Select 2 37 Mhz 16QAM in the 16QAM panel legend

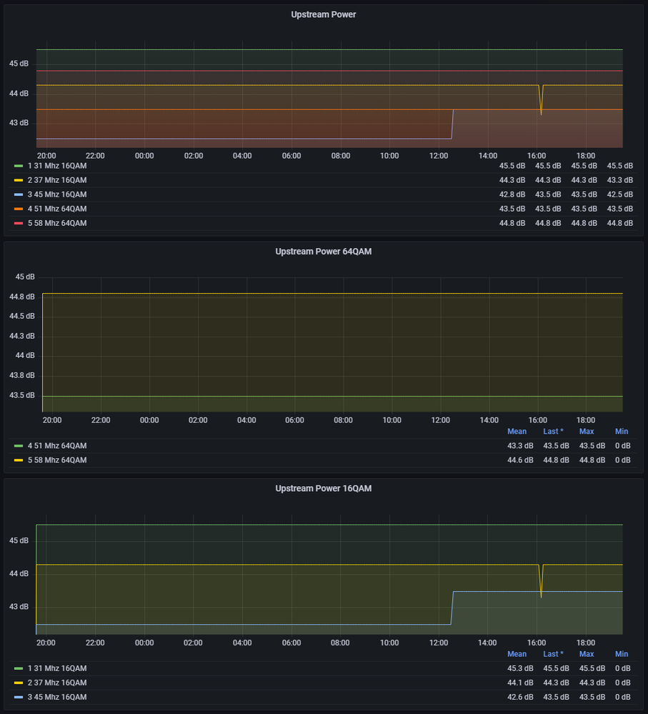pos(57,683)
